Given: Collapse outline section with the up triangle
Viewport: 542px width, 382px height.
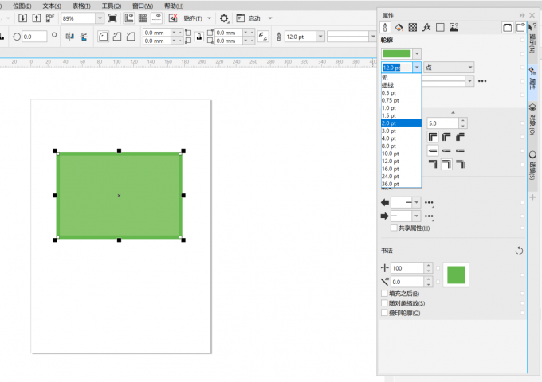Looking at the screenshot, I should point(453,112).
